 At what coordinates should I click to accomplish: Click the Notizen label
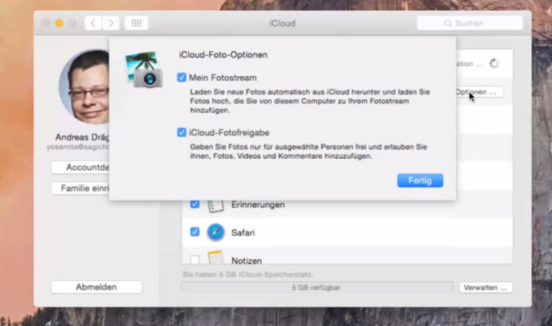point(247,261)
